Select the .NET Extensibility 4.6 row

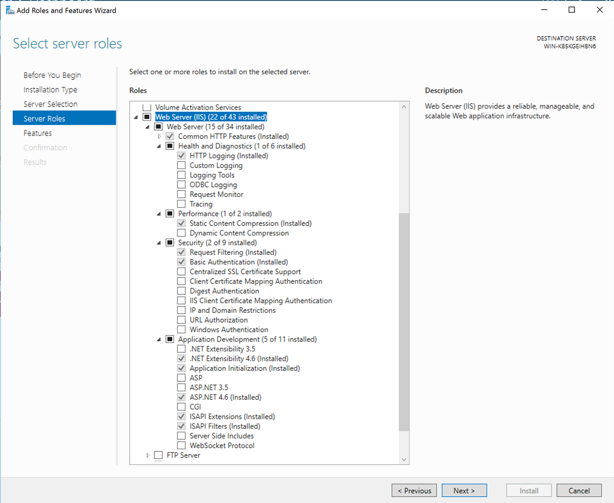point(239,359)
